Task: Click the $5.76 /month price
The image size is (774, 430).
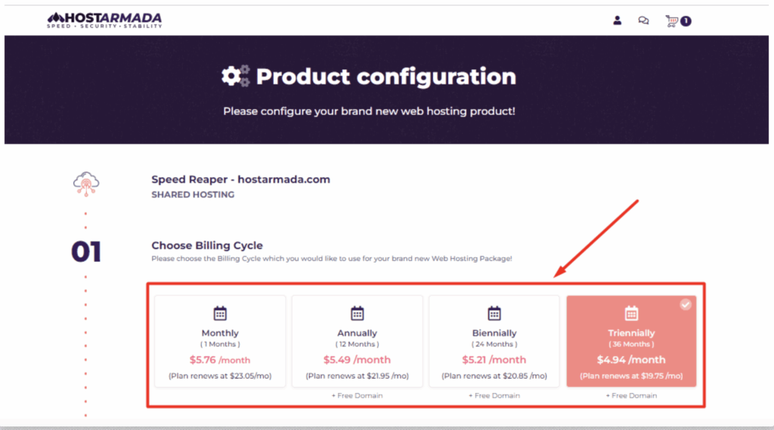Action: click(220, 360)
